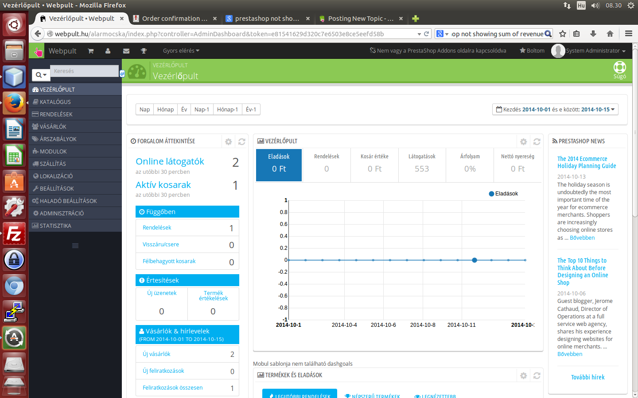Open the Modulok sidebar menu
The width and height of the screenshot is (638, 398).
click(75, 151)
